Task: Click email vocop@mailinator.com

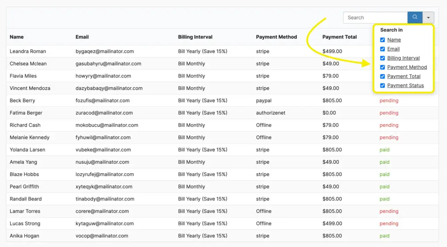Action: click(x=102, y=236)
